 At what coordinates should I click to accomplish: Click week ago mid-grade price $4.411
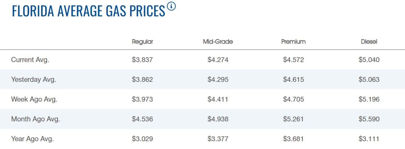pyautogui.click(x=218, y=99)
